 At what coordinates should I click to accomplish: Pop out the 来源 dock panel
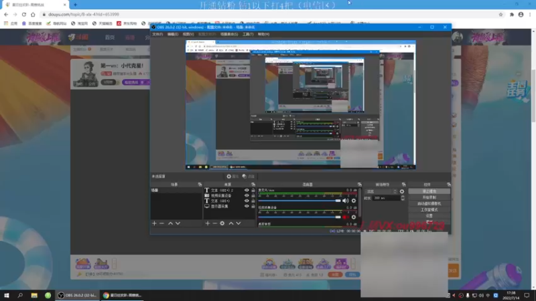253,185
